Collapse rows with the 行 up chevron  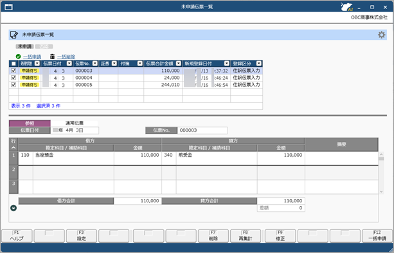pos(13,148)
